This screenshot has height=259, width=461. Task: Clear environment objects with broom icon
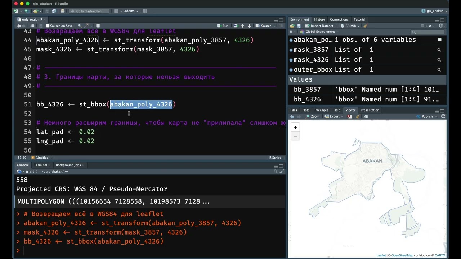pyautogui.click(x=365, y=26)
